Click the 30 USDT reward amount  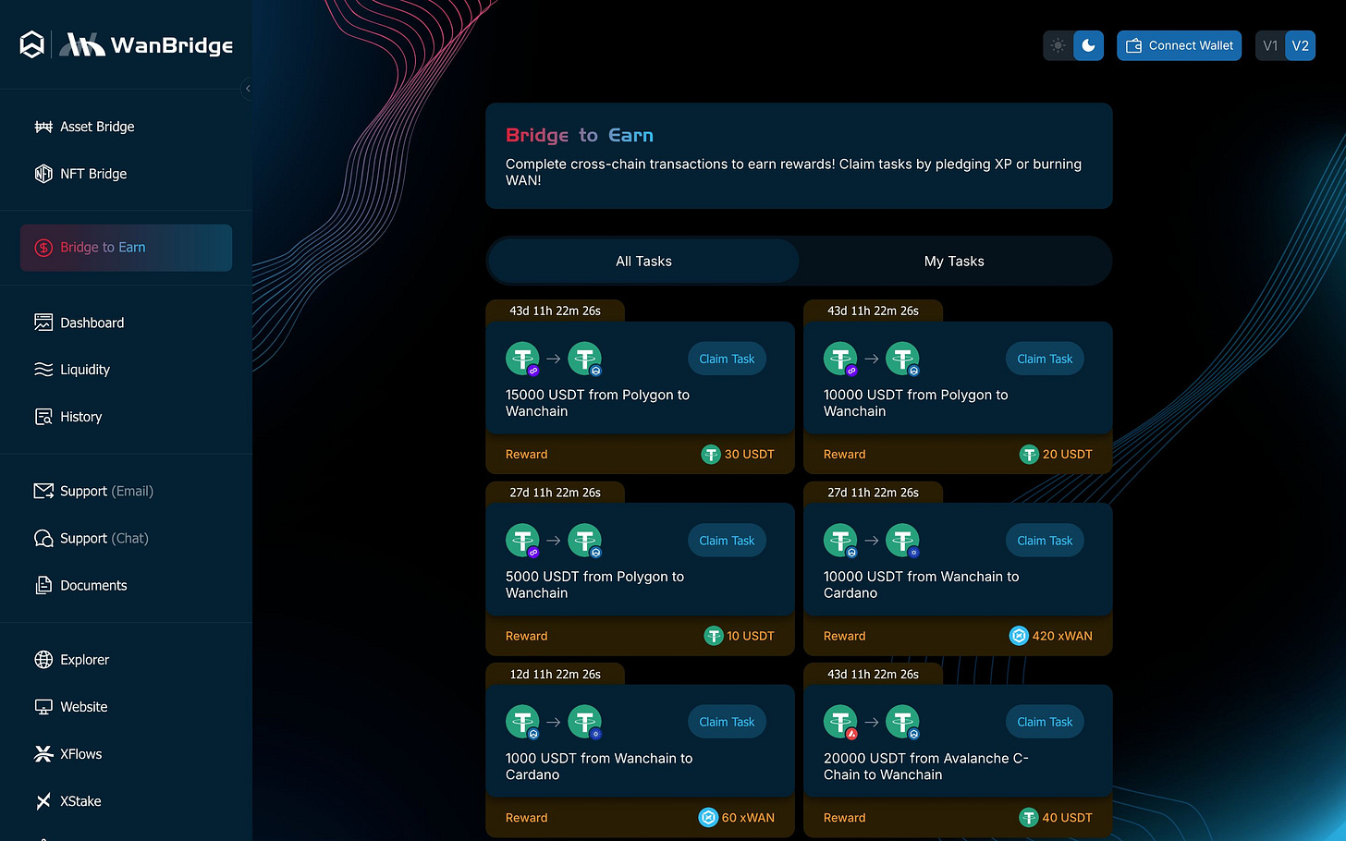coord(749,455)
